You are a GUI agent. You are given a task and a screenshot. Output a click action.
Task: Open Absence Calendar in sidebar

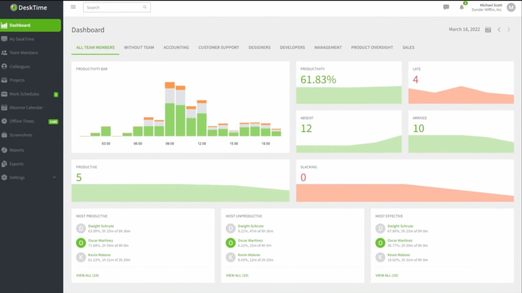25,108
